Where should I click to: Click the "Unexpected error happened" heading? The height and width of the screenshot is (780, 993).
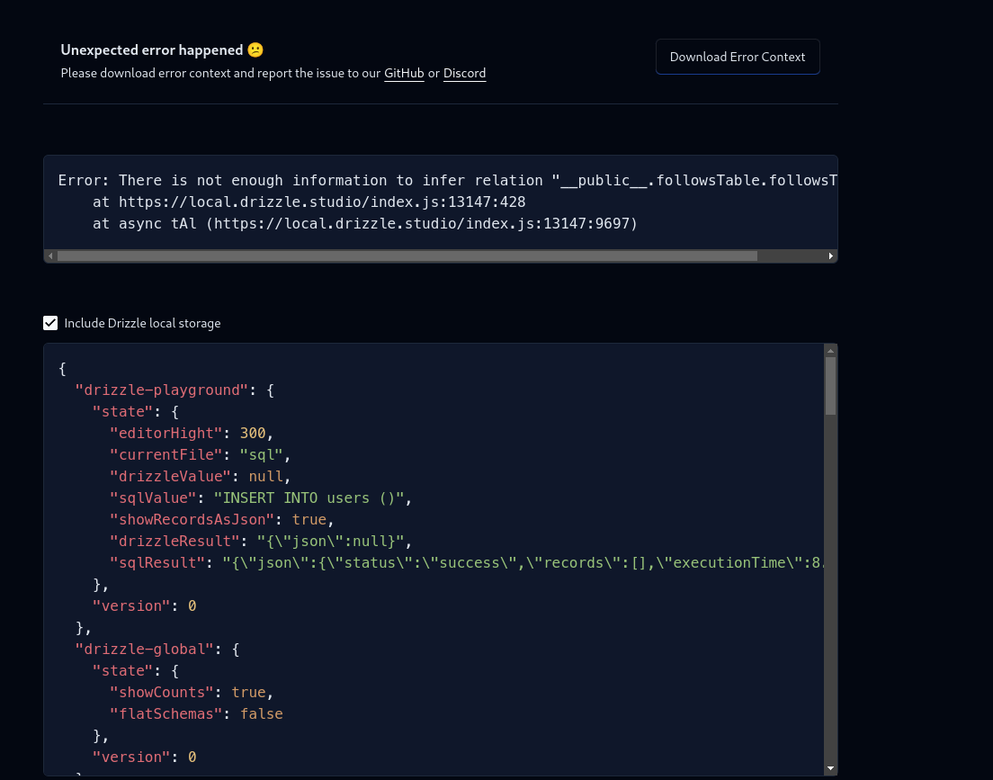[162, 50]
